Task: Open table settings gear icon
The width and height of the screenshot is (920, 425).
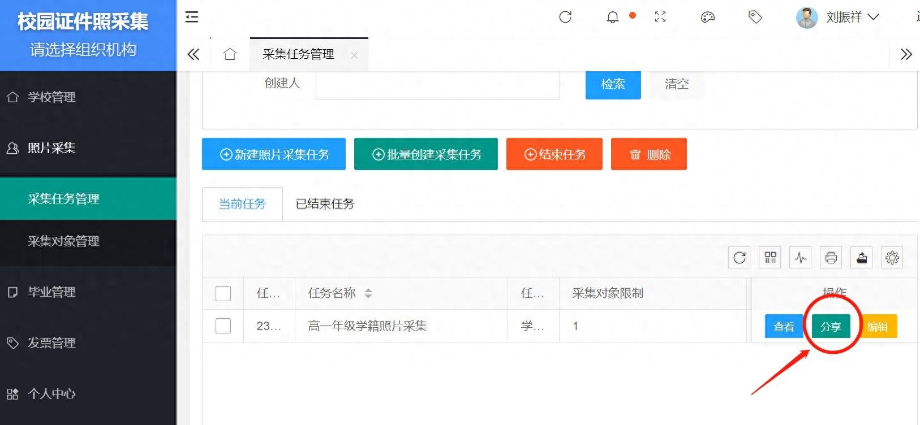Action: (892, 258)
